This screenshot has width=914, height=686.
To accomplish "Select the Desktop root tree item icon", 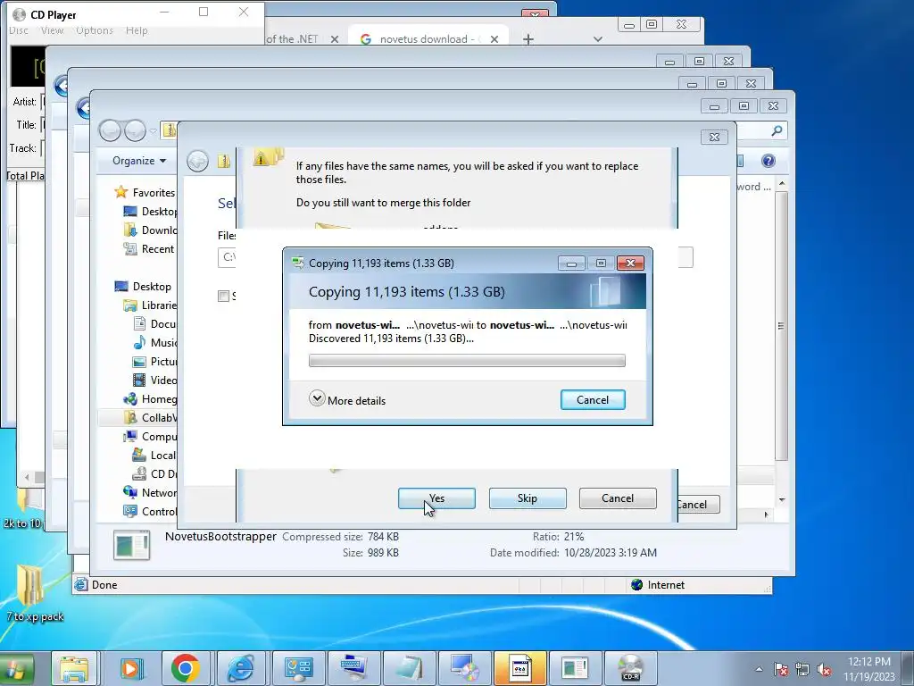I will click(121, 286).
